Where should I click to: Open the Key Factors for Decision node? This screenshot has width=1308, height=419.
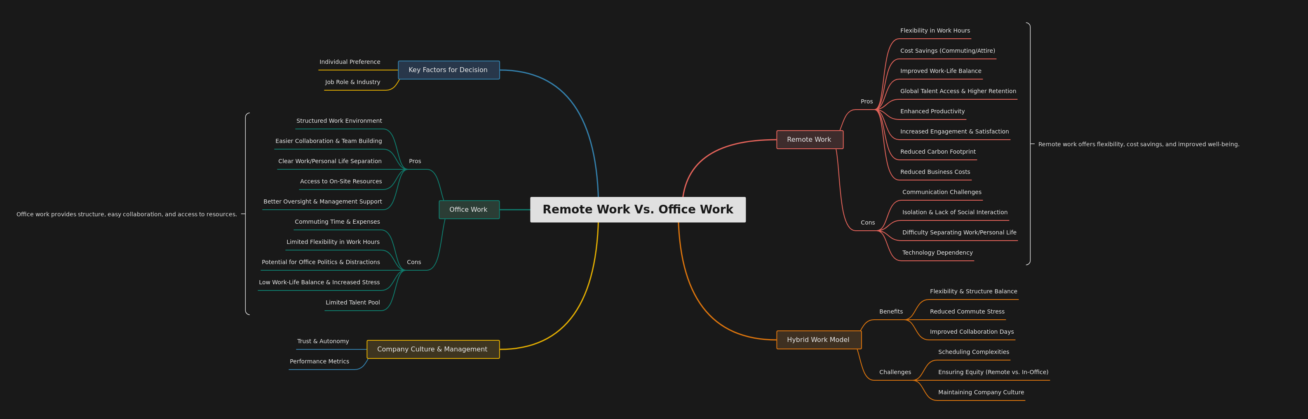pyautogui.click(x=449, y=70)
